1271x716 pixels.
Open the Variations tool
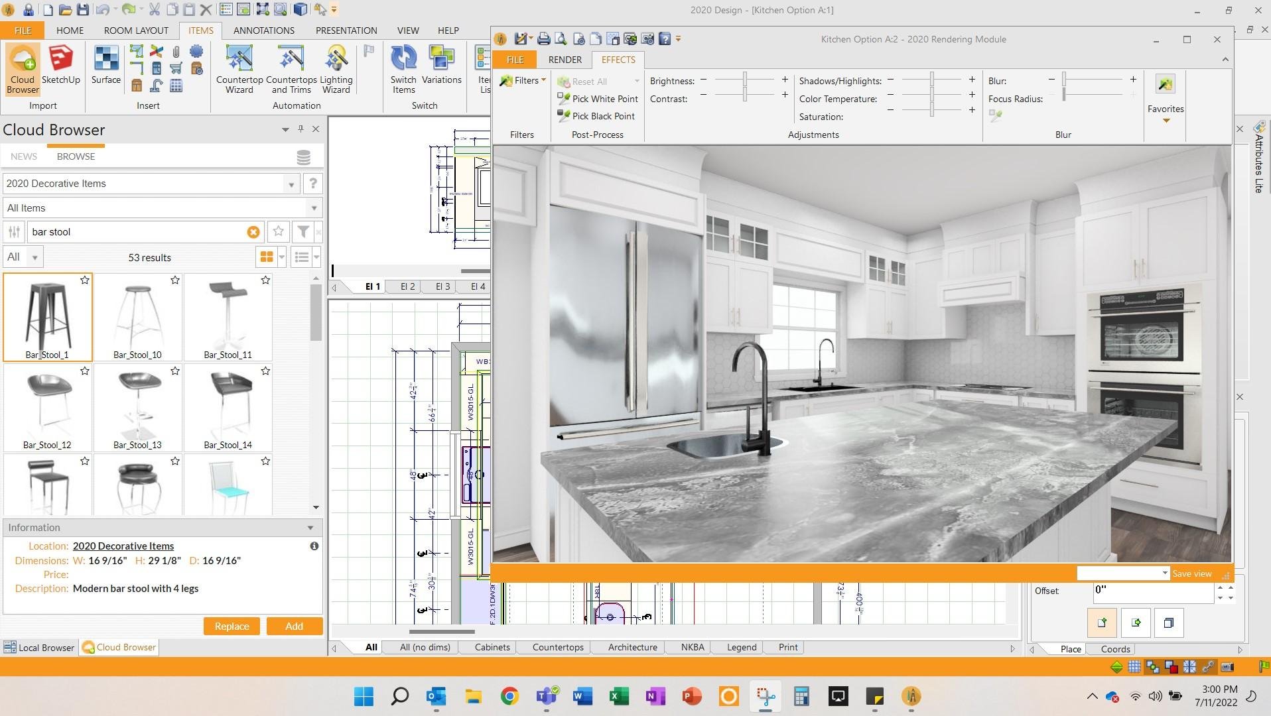(441, 66)
